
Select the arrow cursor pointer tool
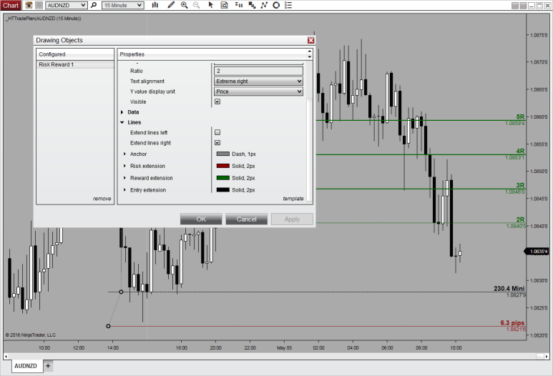(210, 5)
